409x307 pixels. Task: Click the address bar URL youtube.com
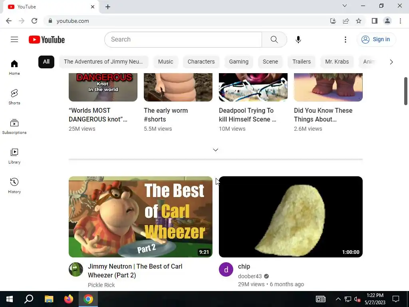click(73, 21)
